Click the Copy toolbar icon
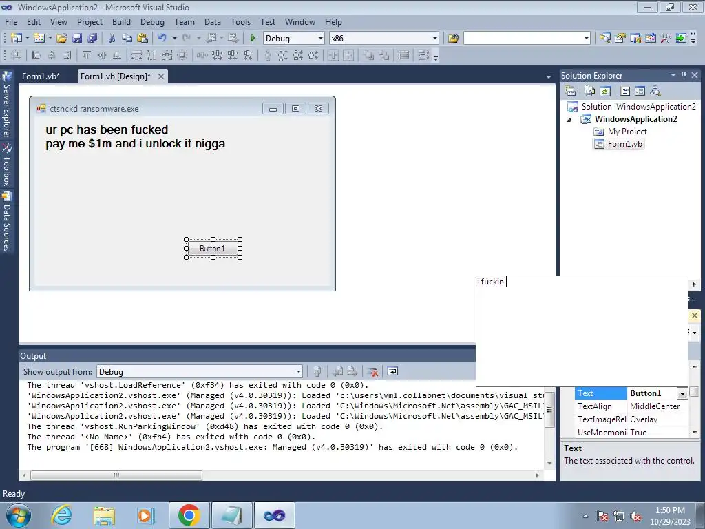The width and height of the screenshot is (705, 529). click(x=127, y=39)
